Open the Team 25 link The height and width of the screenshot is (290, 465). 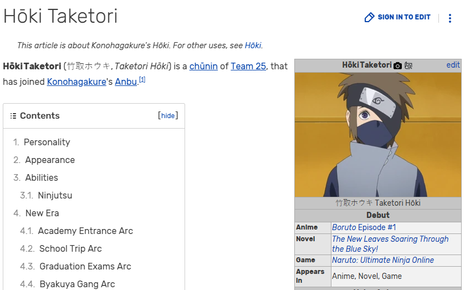[x=248, y=66]
